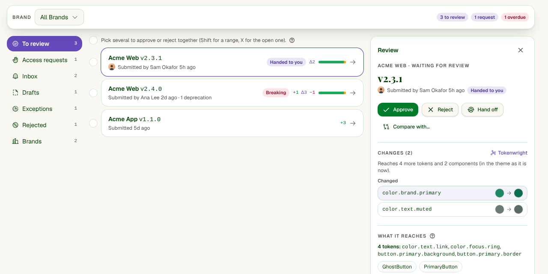Click the Access requests hand icon

15,60
